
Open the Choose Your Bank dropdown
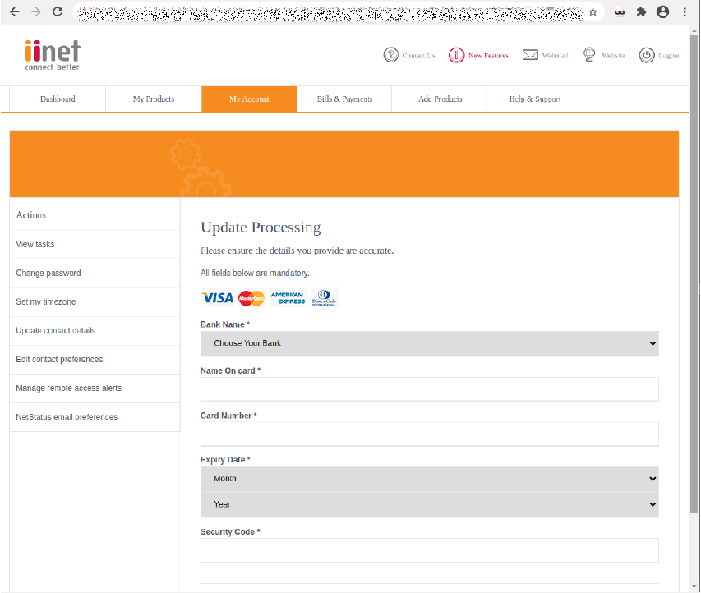(429, 343)
